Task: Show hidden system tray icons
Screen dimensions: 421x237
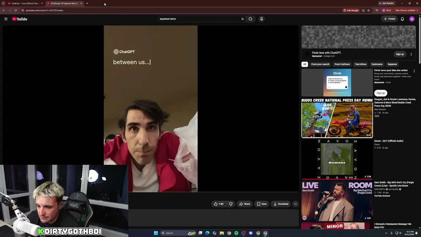Action: pos(386,233)
